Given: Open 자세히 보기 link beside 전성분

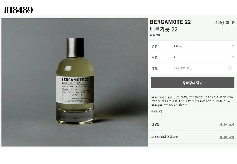Looking at the screenshot, I should point(227,125).
